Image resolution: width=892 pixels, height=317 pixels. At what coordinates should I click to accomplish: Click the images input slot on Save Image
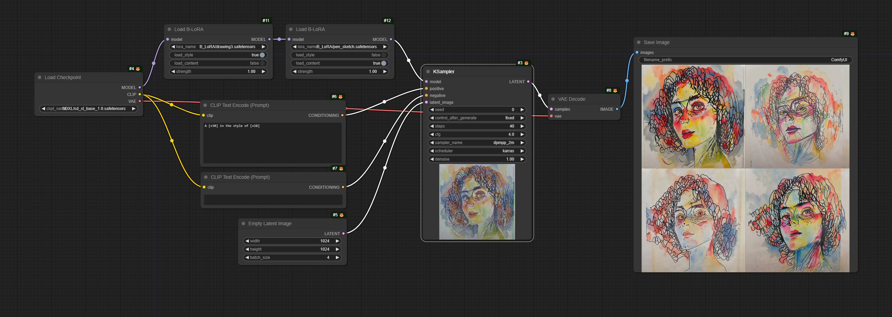pos(637,53)
